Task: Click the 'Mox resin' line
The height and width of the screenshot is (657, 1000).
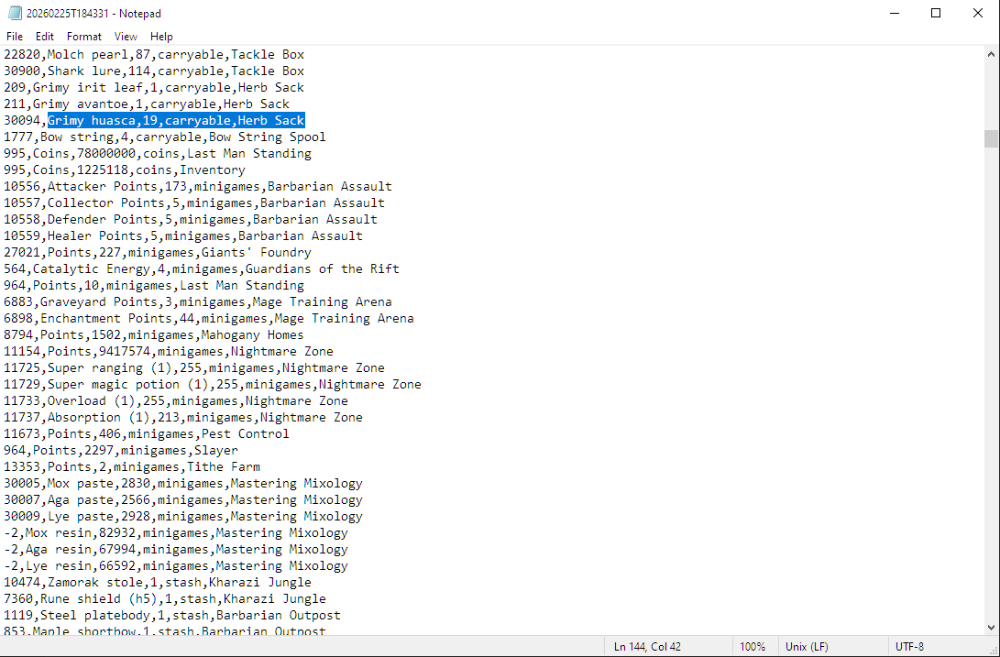Action: coord(176,533)
